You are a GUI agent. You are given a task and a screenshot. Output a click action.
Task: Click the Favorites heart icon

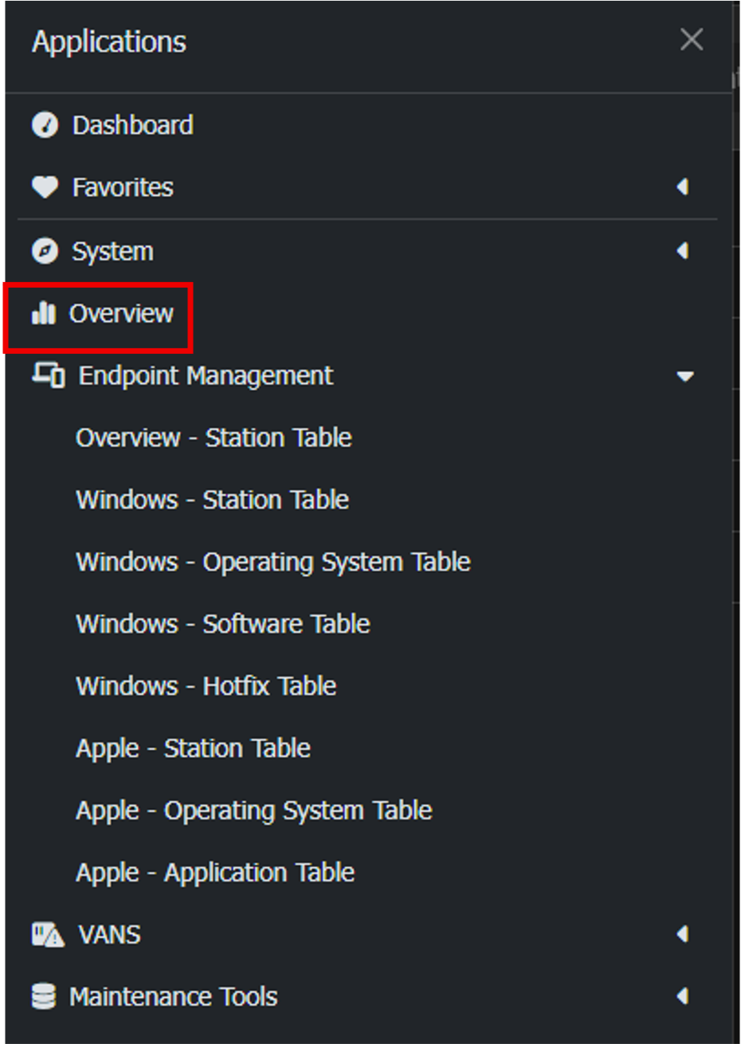[x=45, y=187]
